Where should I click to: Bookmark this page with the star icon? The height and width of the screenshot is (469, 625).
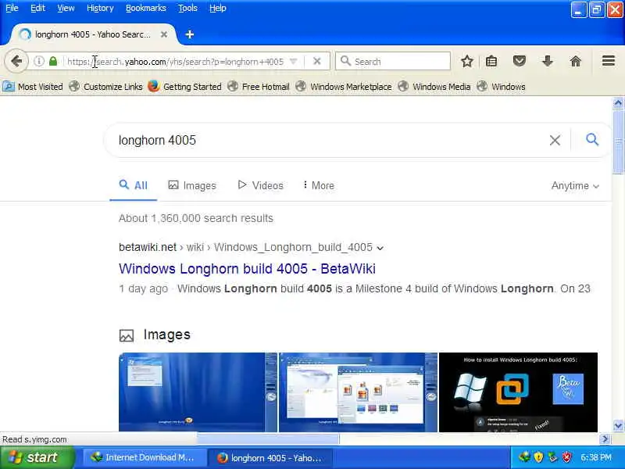466,62
